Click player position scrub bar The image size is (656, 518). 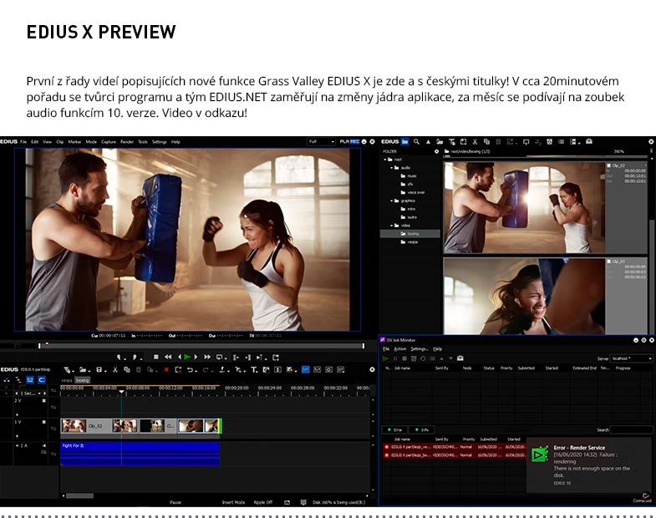[x=201, y=346]
